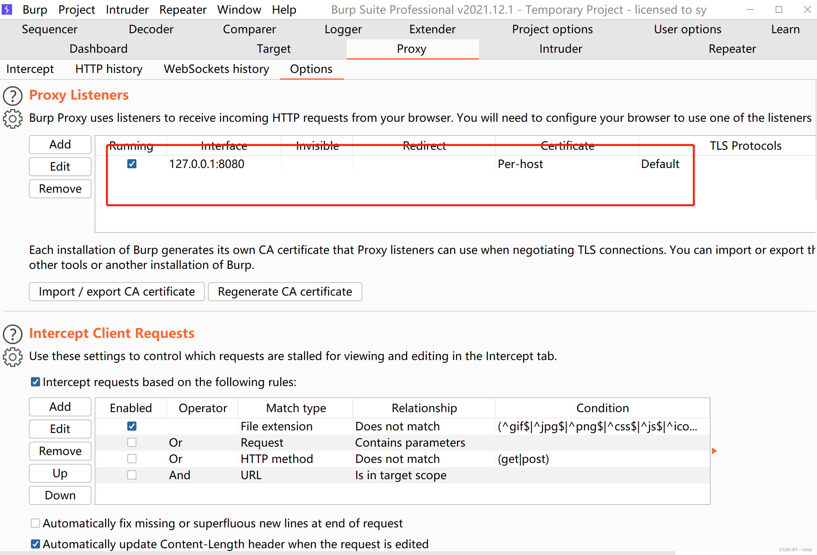Maximize the Burp Suite window

[x=779, y=9]
